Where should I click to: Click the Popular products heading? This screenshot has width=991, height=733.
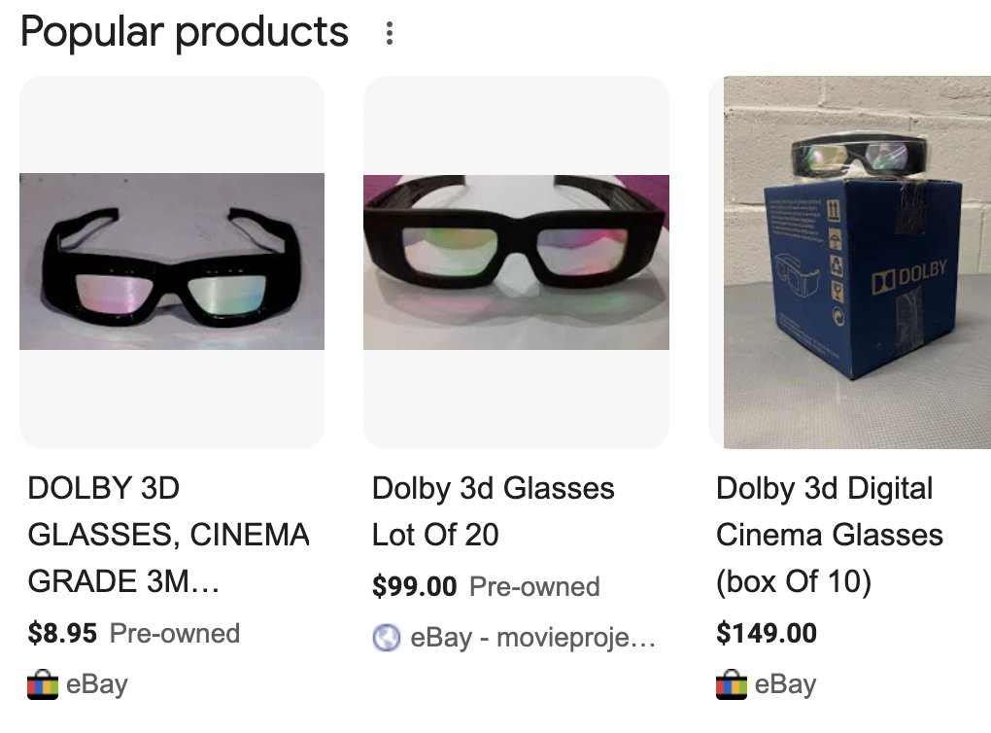pyautogui.click(x=185, y=33)
